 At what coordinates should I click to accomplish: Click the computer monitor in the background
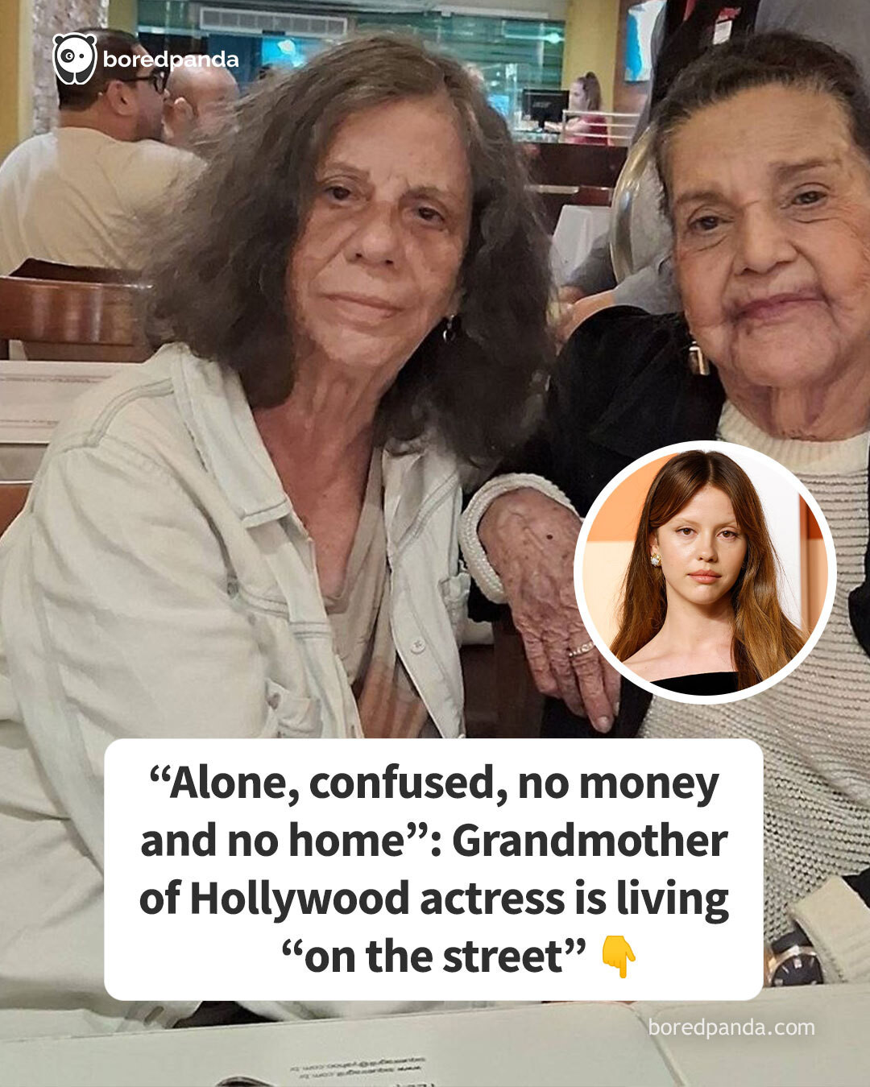(x=545, y=106)
